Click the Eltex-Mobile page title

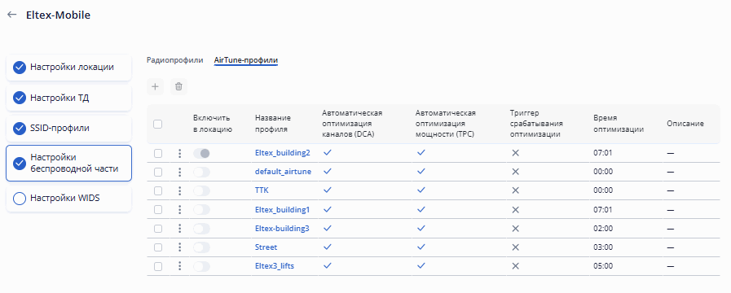[59, 15]
